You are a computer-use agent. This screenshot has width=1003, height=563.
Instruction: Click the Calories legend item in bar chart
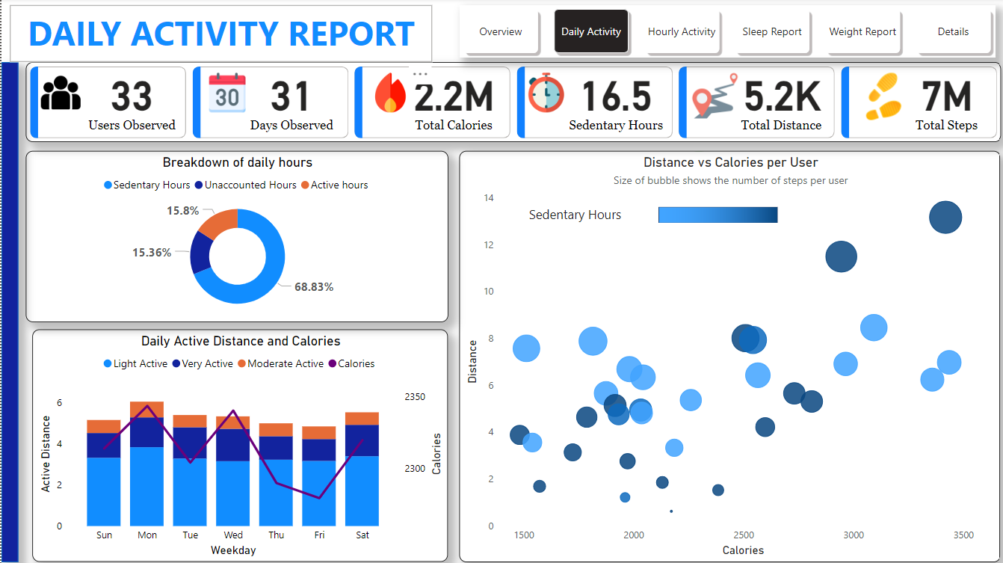tap(351, 363)
